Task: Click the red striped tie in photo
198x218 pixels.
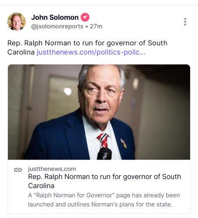Action: (103, 140)
